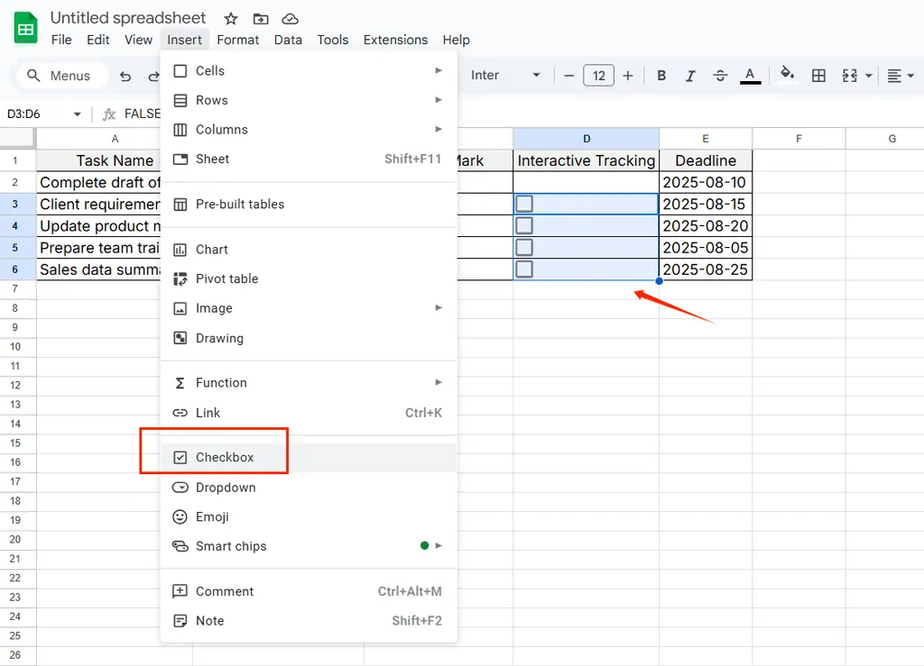Apply strikethrough formatting from toolbar

[720, 76]
